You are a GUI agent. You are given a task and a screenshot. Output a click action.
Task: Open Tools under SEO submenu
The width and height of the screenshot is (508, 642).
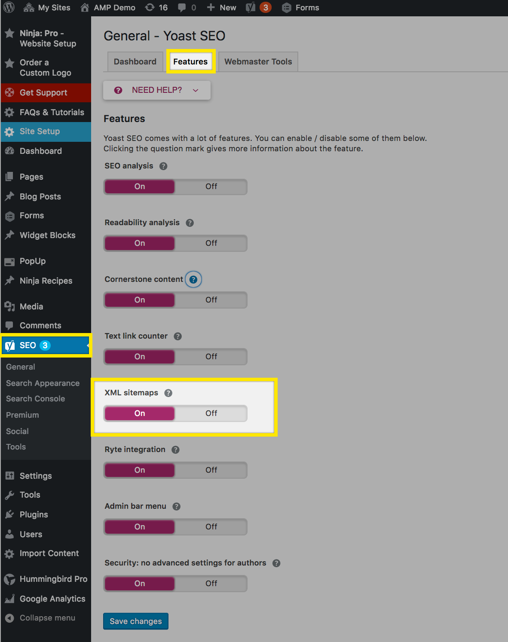pos(16,447)
